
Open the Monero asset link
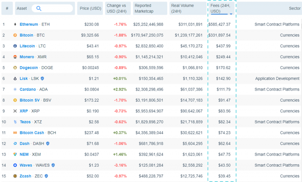click(27, 57)
